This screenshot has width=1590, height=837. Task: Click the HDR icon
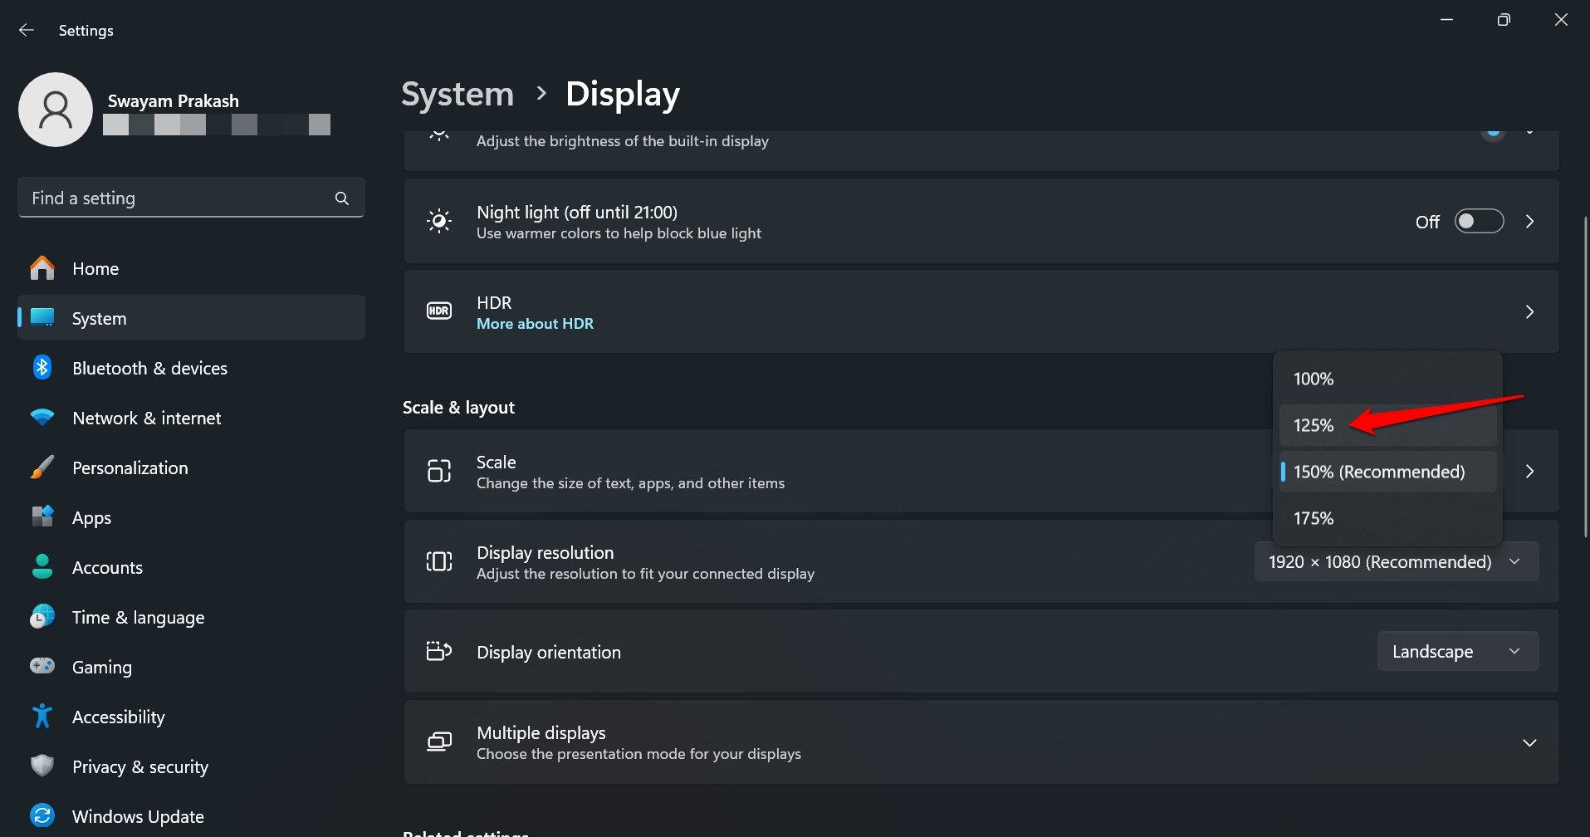(x=438, y=311)
